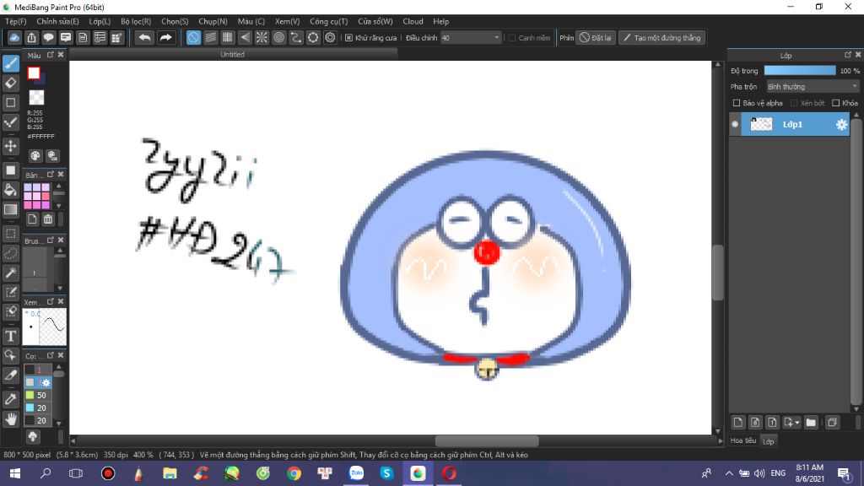Click the export/share icon in toolbar

point(31,37)
